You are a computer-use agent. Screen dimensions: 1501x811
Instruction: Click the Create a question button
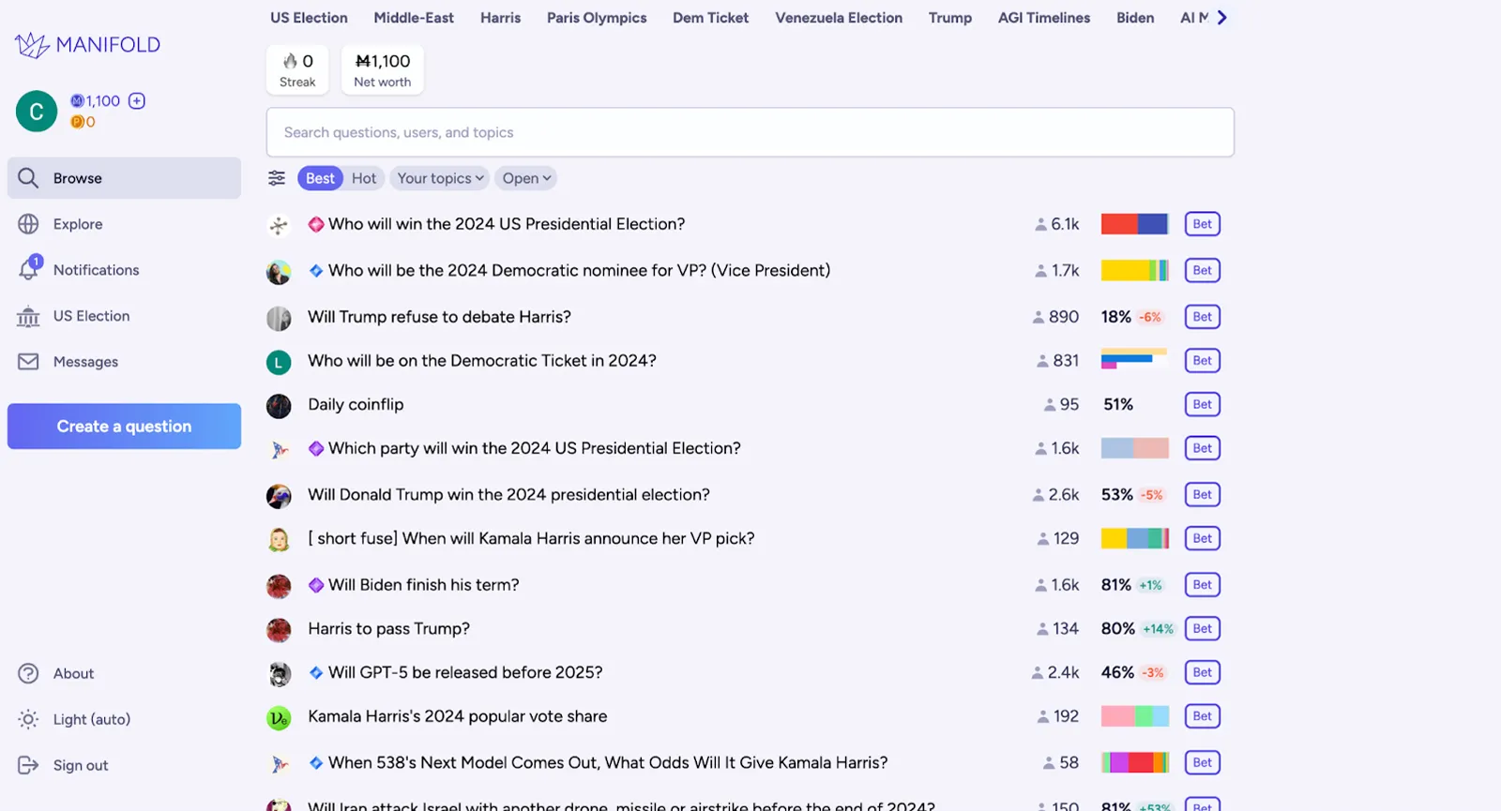click(x=124, y=427)
